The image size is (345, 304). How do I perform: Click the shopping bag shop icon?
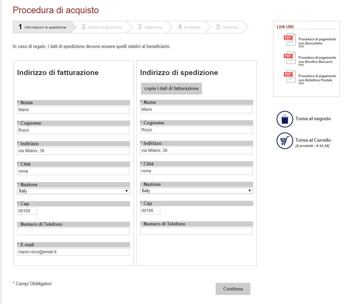(x=285, y=119)
